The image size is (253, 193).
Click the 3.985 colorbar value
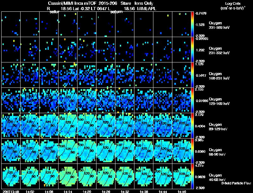(199, 140)
